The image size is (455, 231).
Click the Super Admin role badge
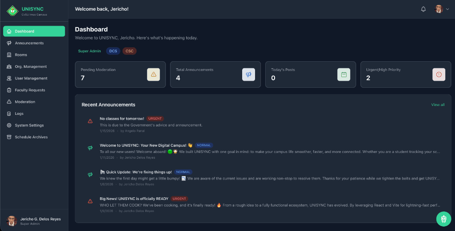pyautogui.click(x=89, y=51)
